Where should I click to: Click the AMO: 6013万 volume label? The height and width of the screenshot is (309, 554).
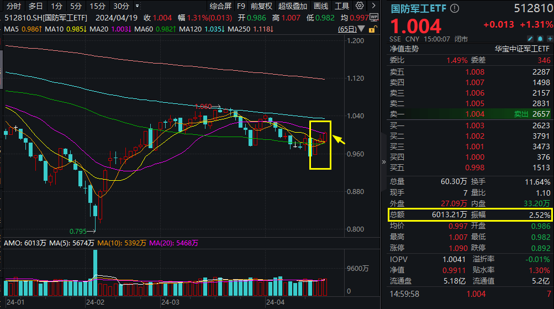pos(25,243)
